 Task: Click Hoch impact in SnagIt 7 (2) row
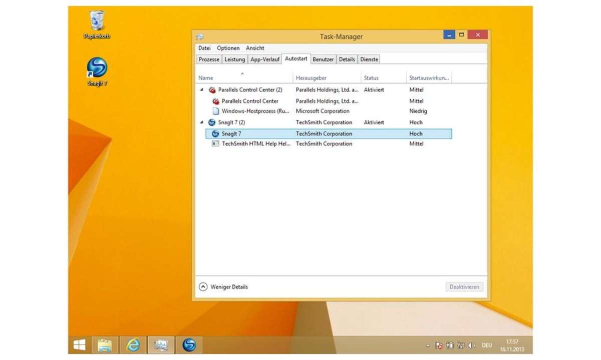(x=416, y=122)
